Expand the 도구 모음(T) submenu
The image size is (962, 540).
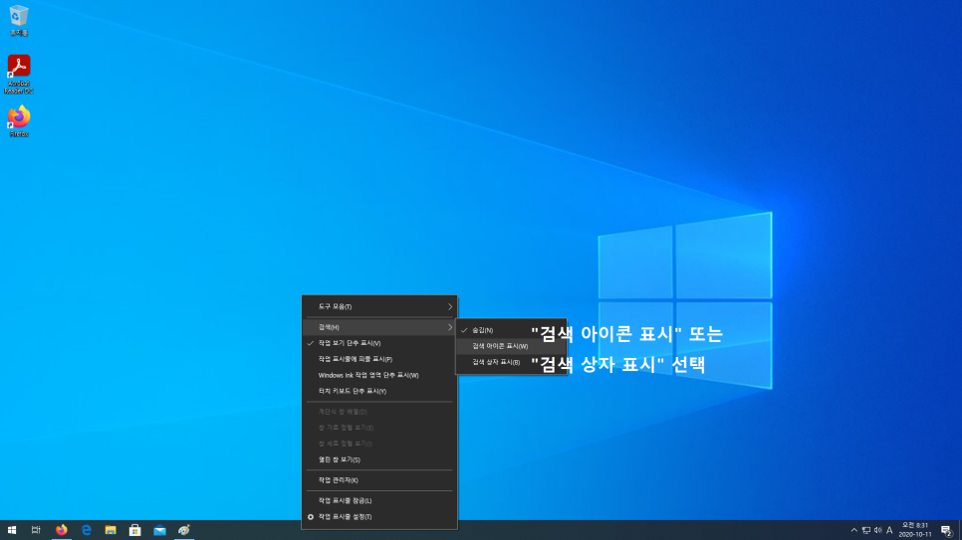[379, 306]
